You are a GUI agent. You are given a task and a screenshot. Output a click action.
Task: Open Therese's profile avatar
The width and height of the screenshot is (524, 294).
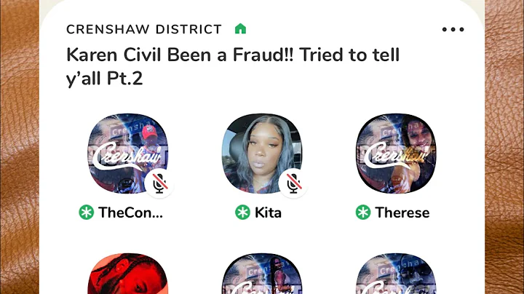pyautogui.click(x=396, y=154)
